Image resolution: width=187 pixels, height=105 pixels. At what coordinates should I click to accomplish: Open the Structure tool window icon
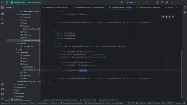[2, 19]
